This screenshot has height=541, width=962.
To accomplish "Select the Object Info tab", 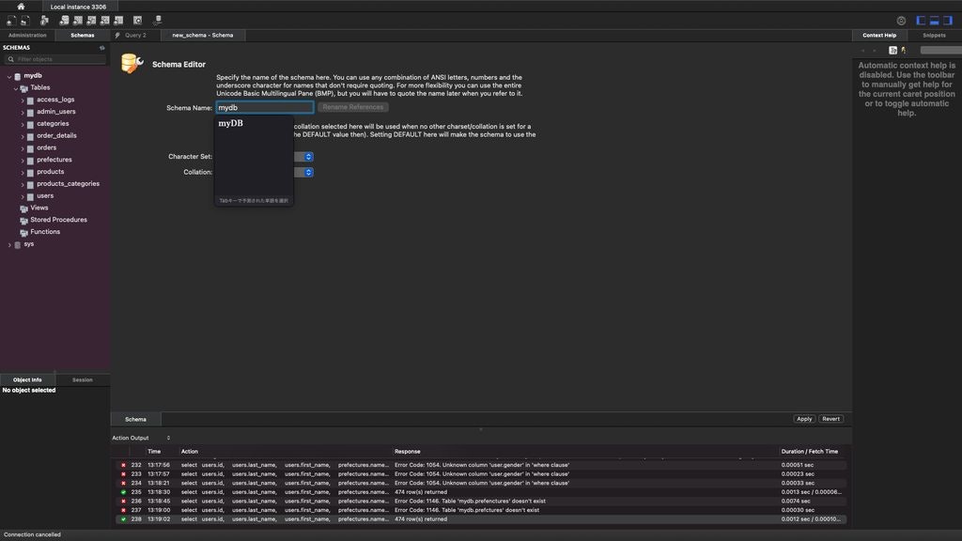I will [x=27, y=380].
